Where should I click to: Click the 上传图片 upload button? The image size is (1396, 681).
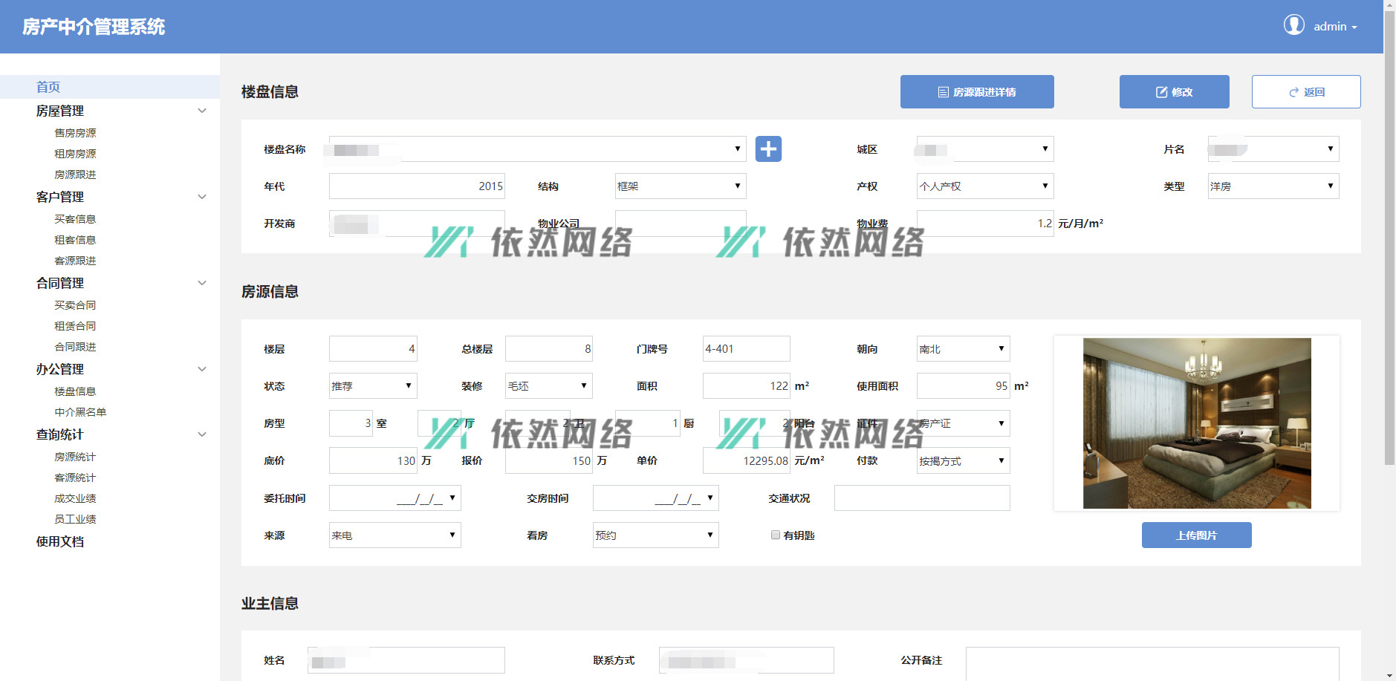(x=1196, y=535)
